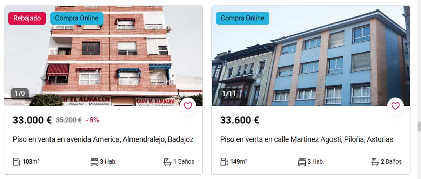Open Piso en venta en avenida America link
Screen dimensions: 421x179
pyautogui.click(x=103, y=139)
